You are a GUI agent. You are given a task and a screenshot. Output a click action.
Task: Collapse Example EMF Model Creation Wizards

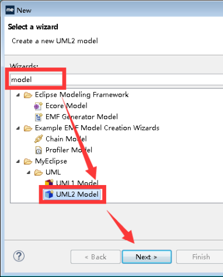(18, 128)
